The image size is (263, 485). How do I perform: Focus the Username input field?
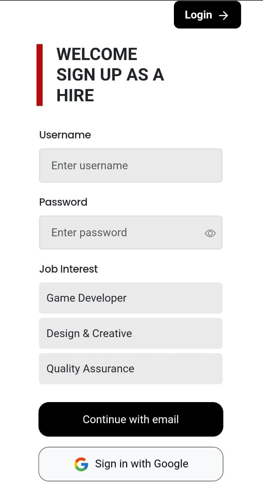click(131, 165)
